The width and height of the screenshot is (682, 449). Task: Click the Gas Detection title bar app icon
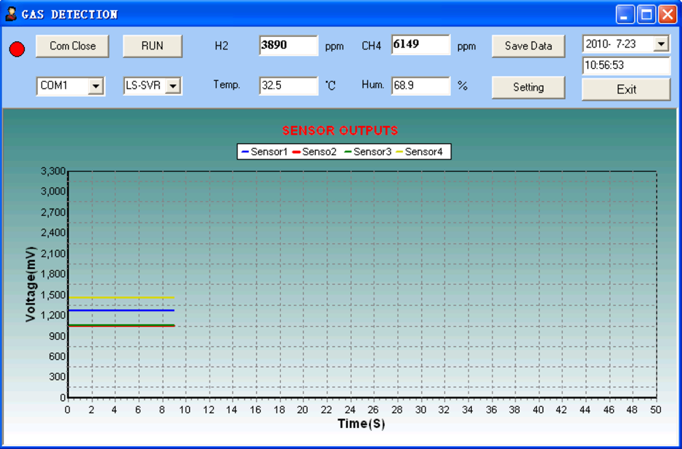coord(11,14)
